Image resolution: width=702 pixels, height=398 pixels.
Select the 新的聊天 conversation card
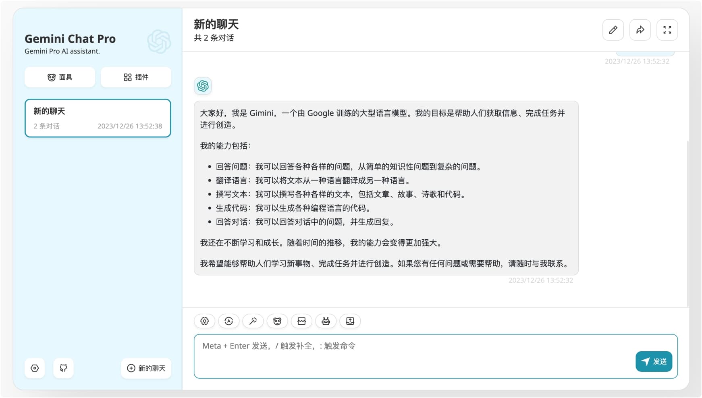pyautogui.click(x=98, y=118)
